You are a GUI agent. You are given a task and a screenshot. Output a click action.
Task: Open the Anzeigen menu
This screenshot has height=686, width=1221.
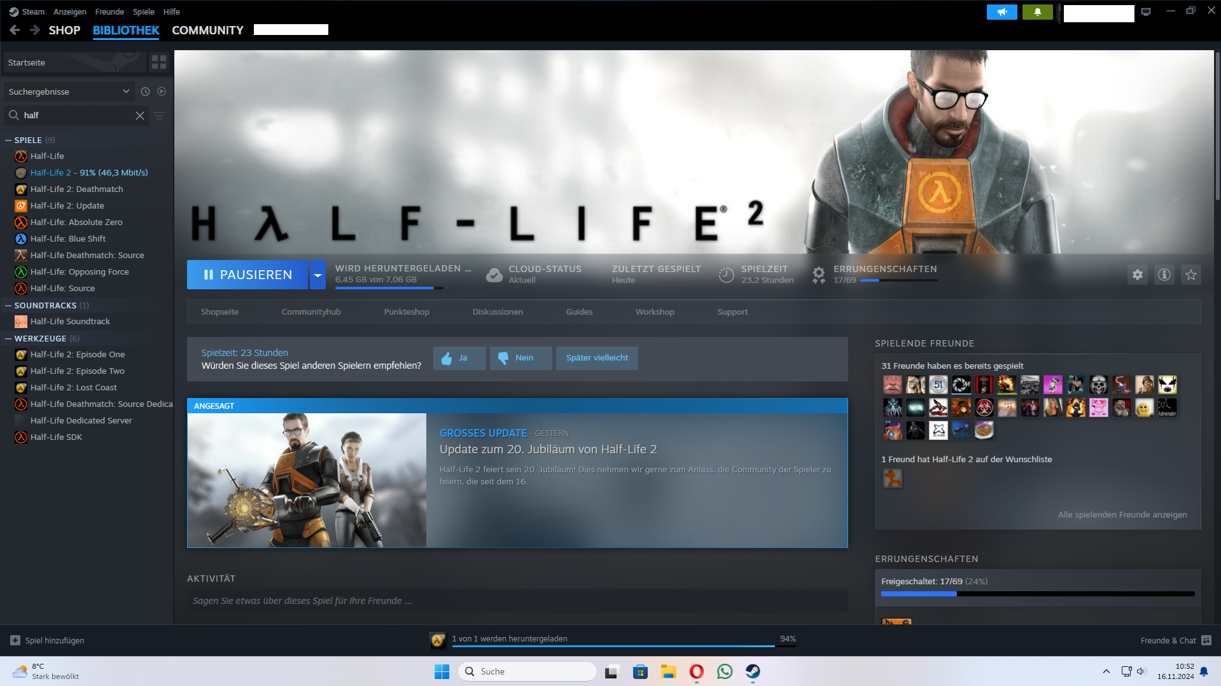click(69, 11)
